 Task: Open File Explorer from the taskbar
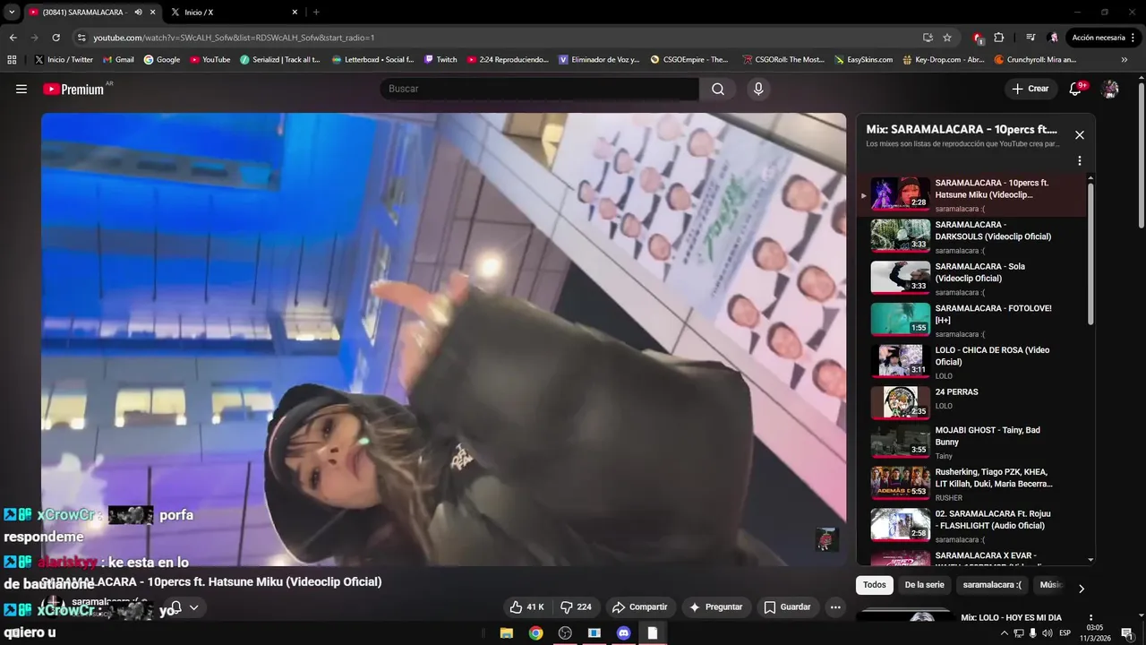[x=506, y=632]
